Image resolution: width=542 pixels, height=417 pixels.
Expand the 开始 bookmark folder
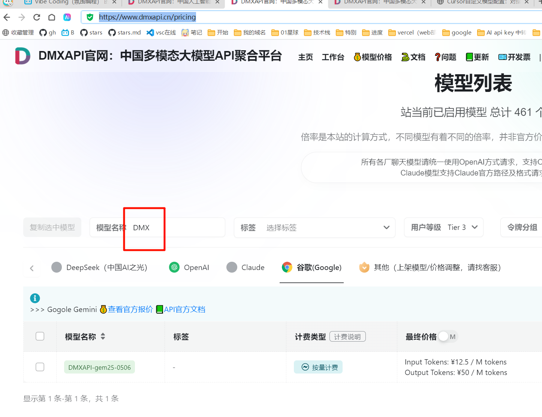218,33
